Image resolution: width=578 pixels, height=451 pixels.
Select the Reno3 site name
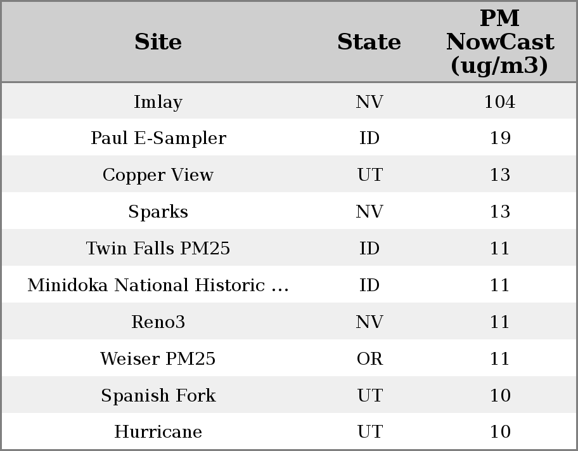[x=158, y=322]
